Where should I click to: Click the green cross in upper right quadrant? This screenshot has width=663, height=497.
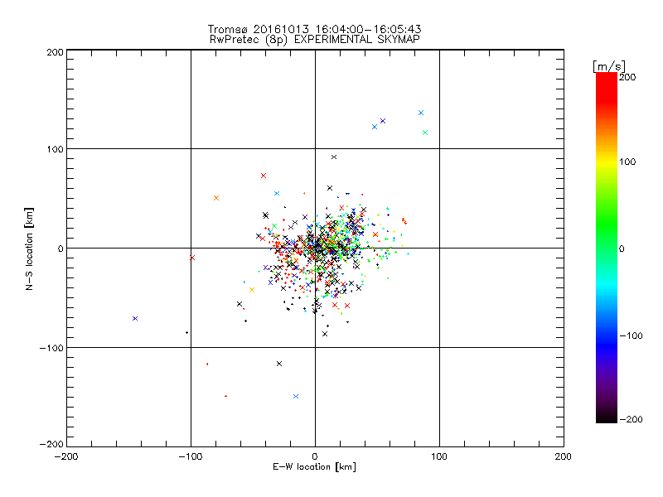click(425, 133)
